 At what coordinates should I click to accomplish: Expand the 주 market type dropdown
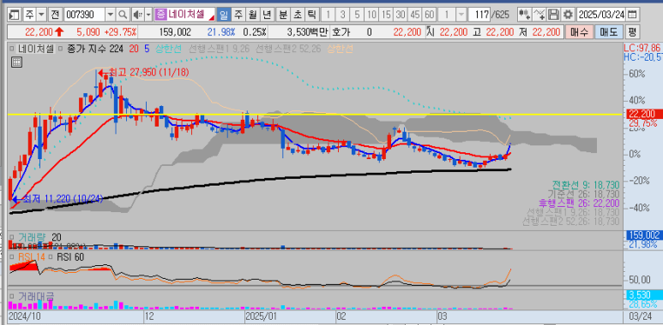click(41, 15)
